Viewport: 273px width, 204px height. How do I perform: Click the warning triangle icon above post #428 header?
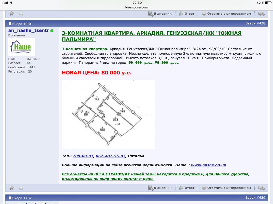click(x=21, y=14)
